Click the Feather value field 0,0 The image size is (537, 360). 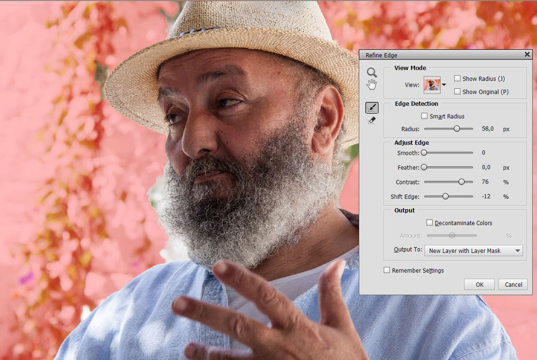point(486,168)
